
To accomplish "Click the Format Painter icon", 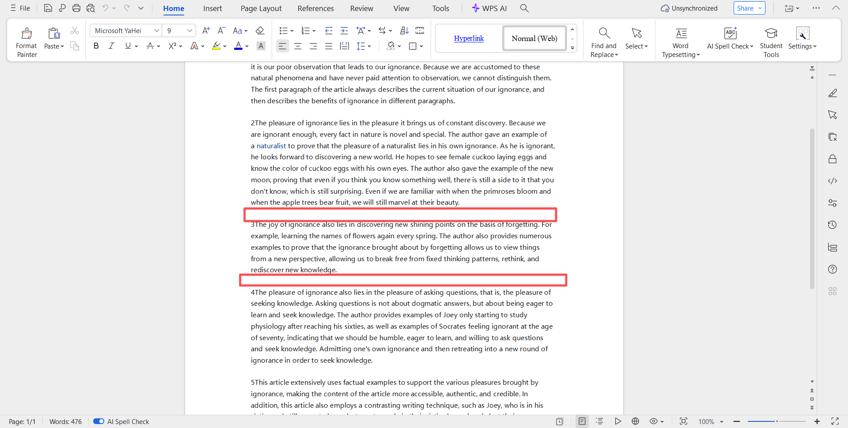I will pos(26,34).
